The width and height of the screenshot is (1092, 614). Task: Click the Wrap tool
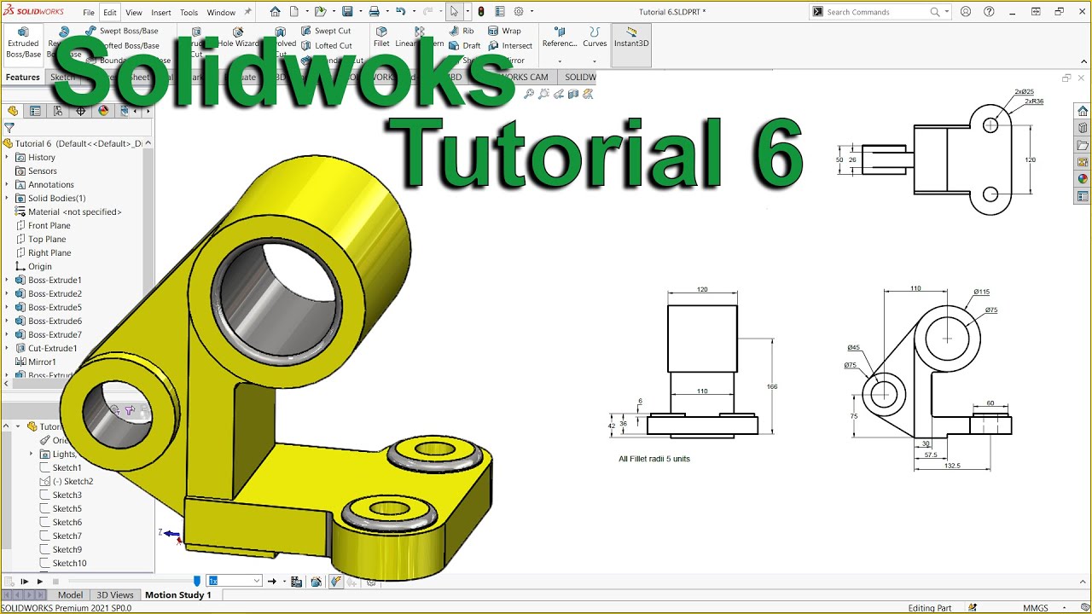click(504, 31)
